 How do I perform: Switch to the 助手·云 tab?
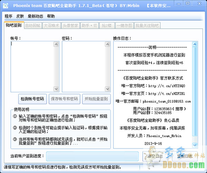[x=89, y=26]
